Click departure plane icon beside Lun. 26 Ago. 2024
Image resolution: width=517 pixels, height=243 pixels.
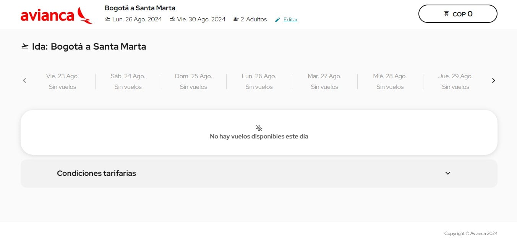tap(108, 19)
